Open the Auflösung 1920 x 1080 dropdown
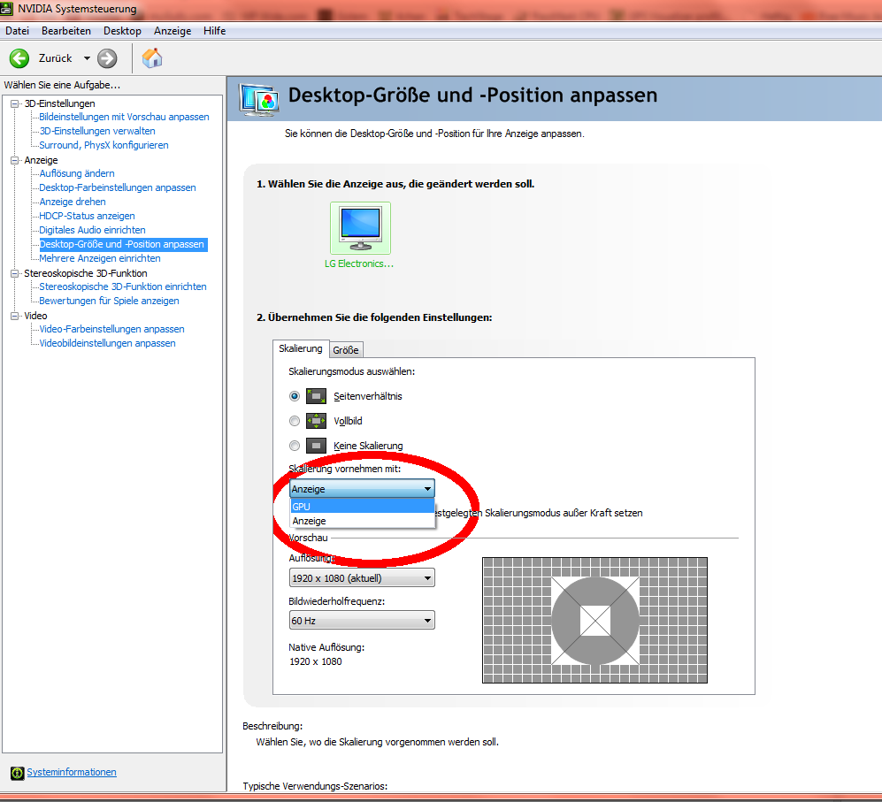This screenshot has height=802, width=882. [x=362, y=578]
